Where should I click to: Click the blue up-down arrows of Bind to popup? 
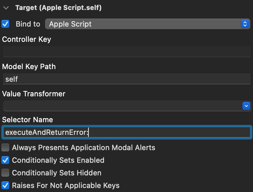point(245,24)
